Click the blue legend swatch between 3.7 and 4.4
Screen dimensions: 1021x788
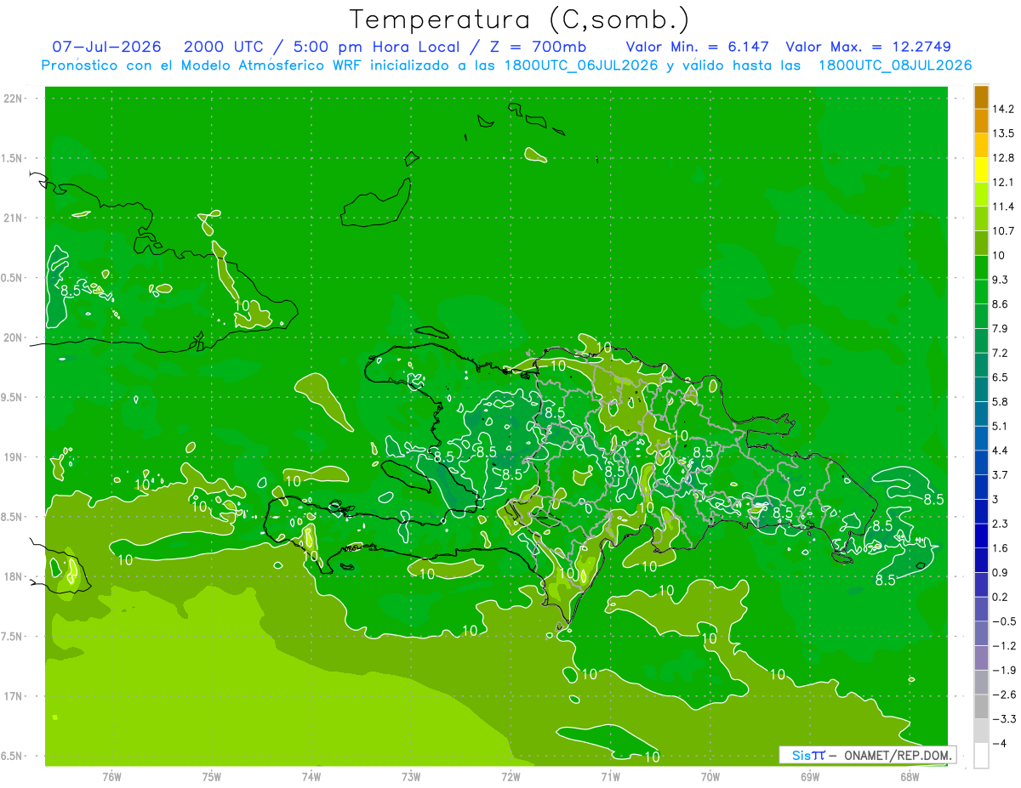click(x=981, y=462)
